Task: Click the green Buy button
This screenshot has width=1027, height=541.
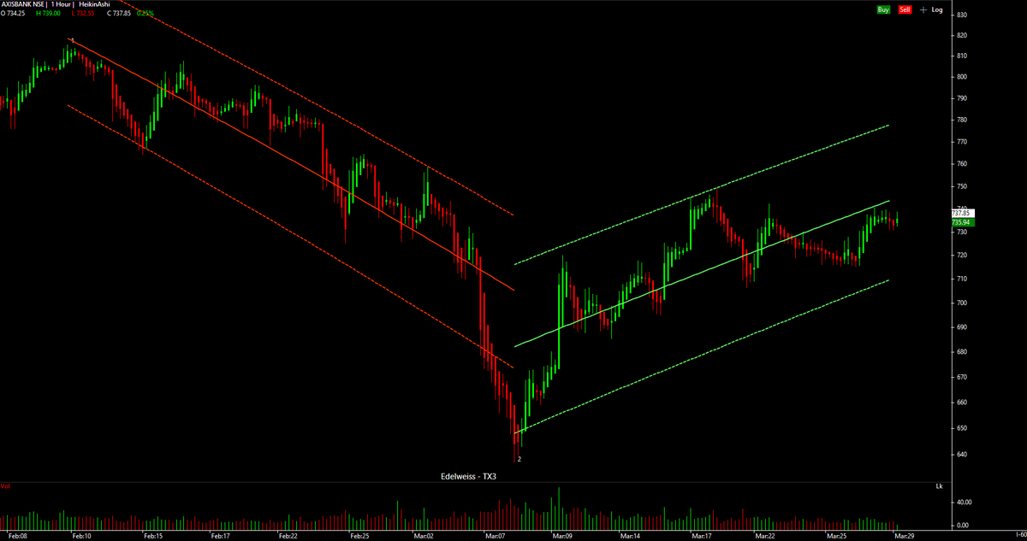Action: [883, 9]
